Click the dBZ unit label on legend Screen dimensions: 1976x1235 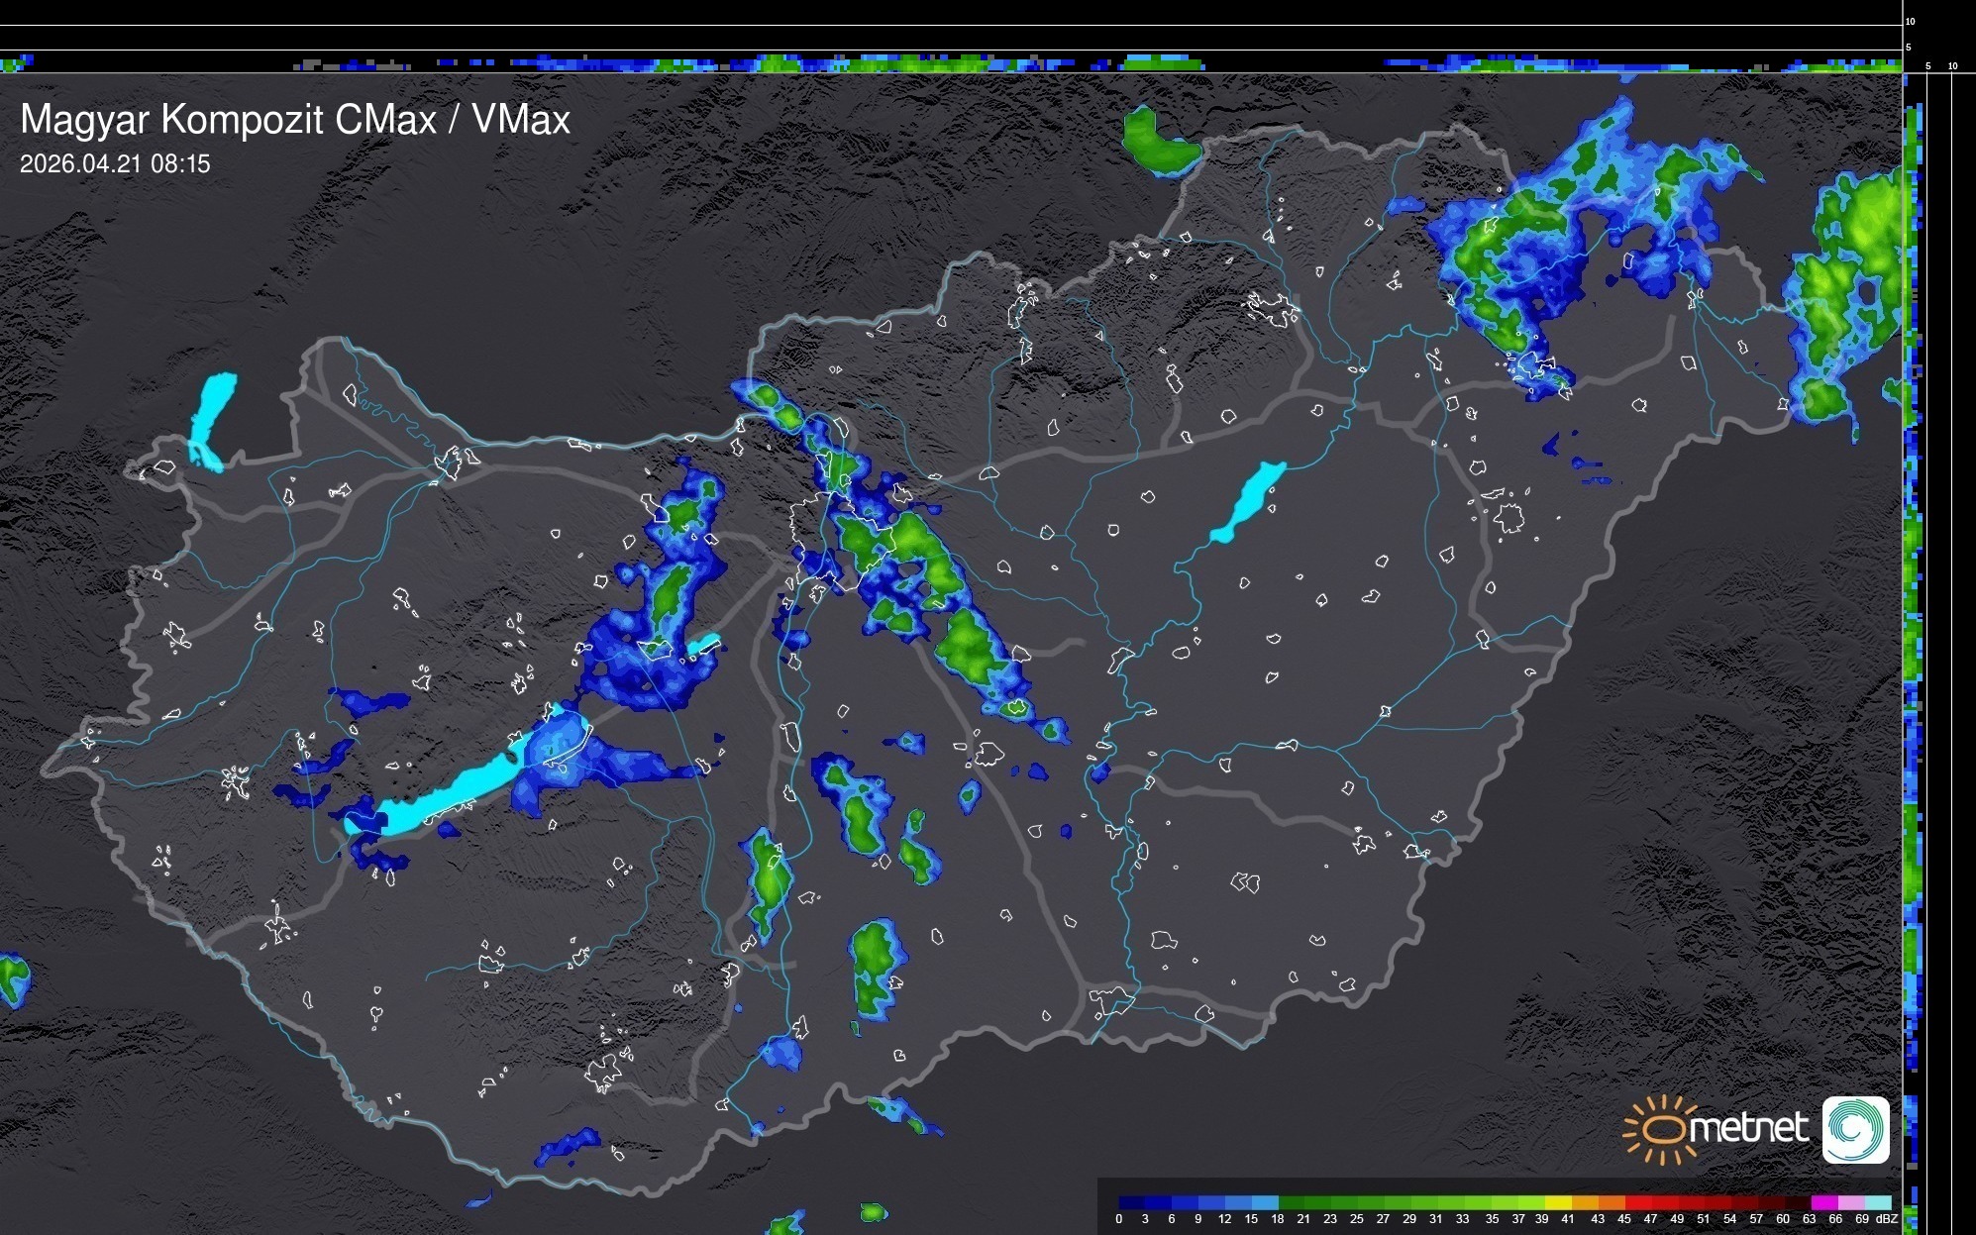click(x=1886, y=1219)
